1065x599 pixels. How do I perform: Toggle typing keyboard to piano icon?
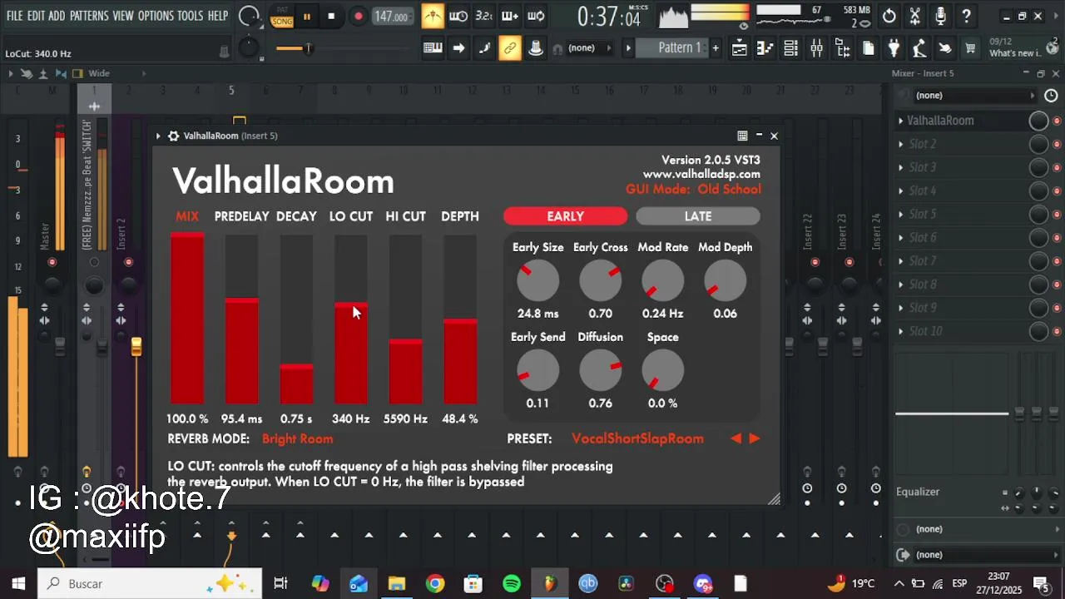433,48
